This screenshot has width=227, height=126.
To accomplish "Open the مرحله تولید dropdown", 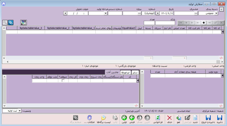I will [x=90, y=13].
